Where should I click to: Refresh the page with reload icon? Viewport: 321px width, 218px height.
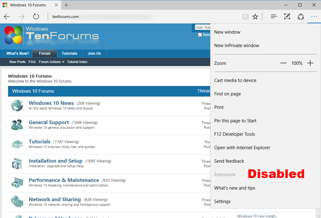pos(36,17)
